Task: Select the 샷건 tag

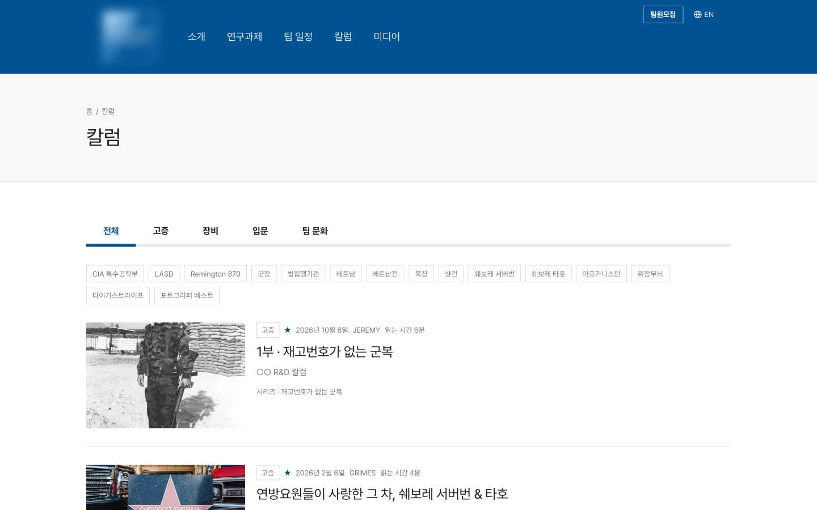Action: tap(451, 274)
